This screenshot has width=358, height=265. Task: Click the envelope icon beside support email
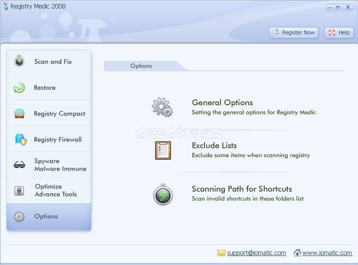221,253
